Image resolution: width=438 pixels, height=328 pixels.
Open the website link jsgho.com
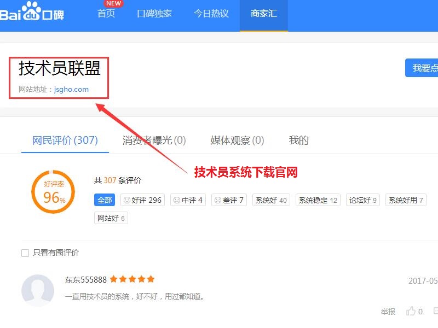click(72, 89)
